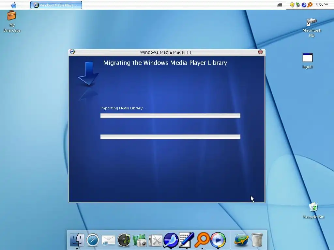Image resolution: width=334 pixels, height=250 pixels.
Task: Open the globe Internet dock icon
Action: point(241,240)
